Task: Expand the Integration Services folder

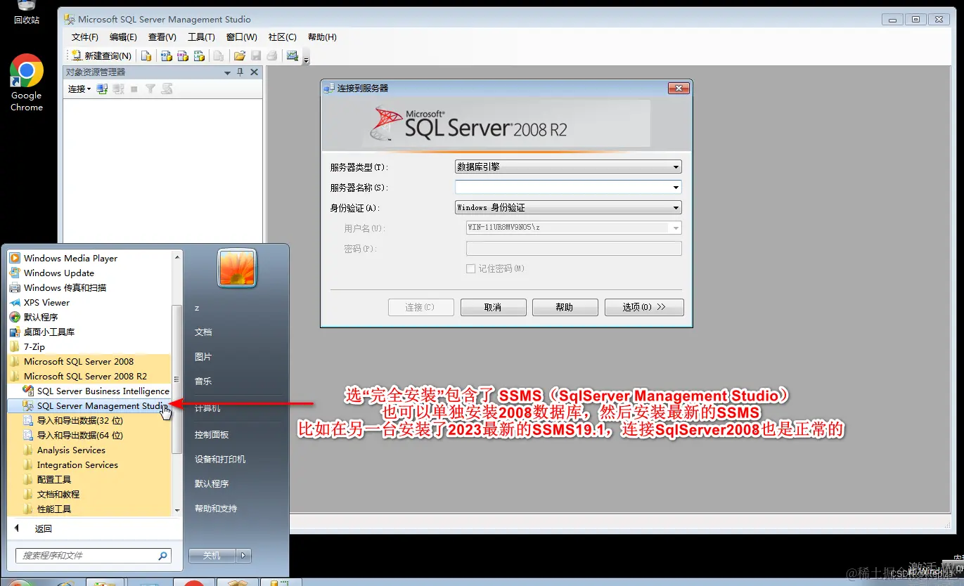Action: pyautogui.click(x=89, y=465)
